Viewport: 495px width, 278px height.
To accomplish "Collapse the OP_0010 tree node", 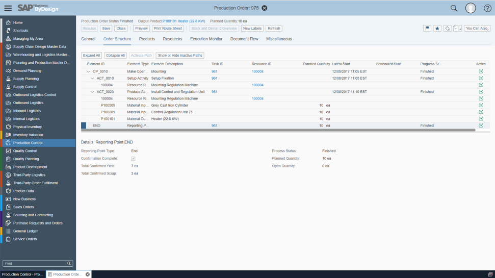I will (x=89, y=71).
